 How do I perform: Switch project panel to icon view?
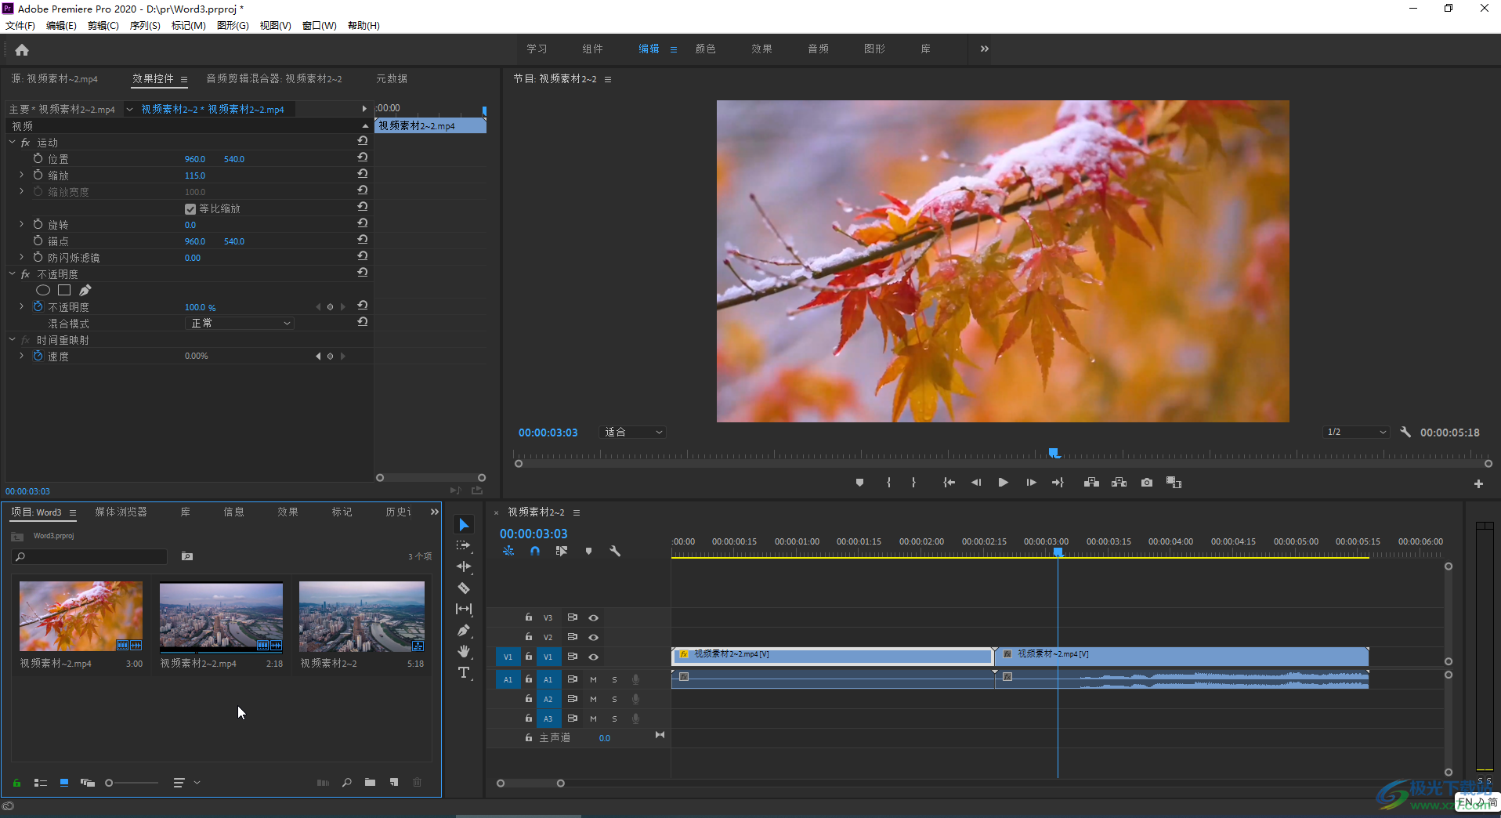click(64, 782)
